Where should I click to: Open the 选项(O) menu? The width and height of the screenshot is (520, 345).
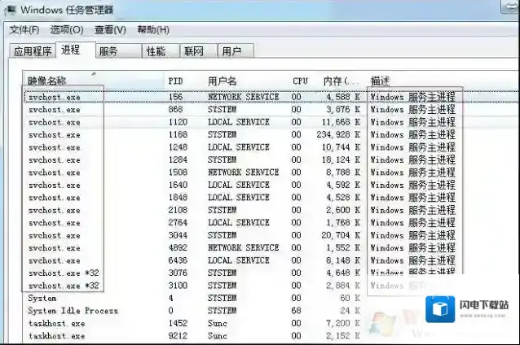click(x=67, y=30)
